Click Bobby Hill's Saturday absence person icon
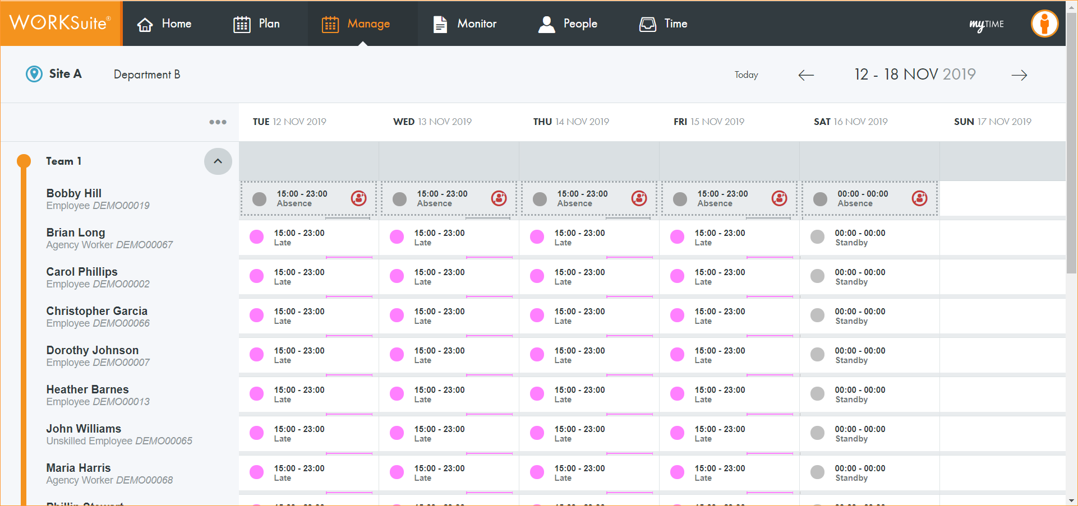1078x506 pixels. [919, 198]
